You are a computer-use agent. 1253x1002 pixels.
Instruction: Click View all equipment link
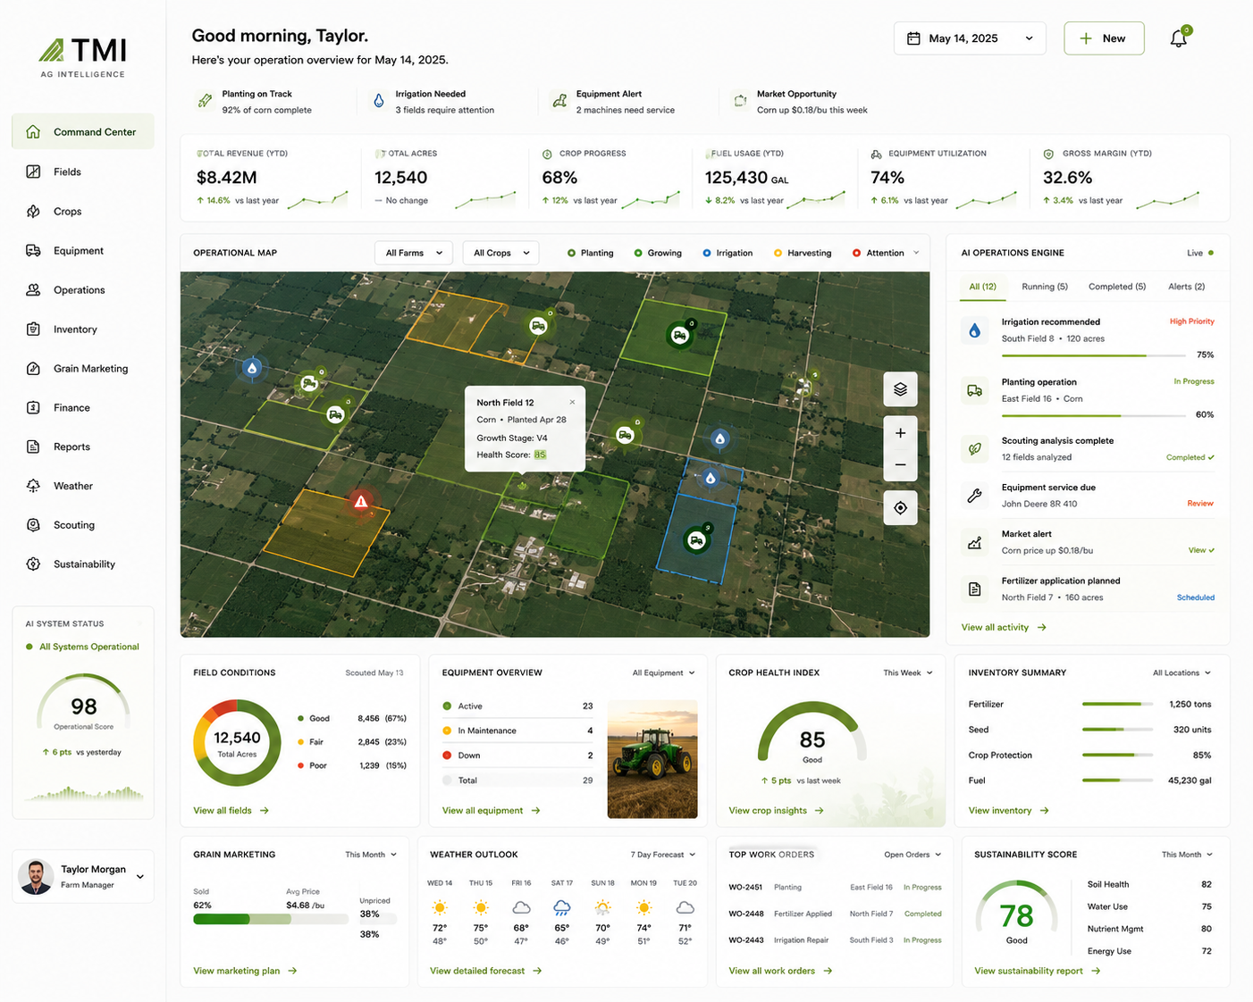click(x=491, y=811)
